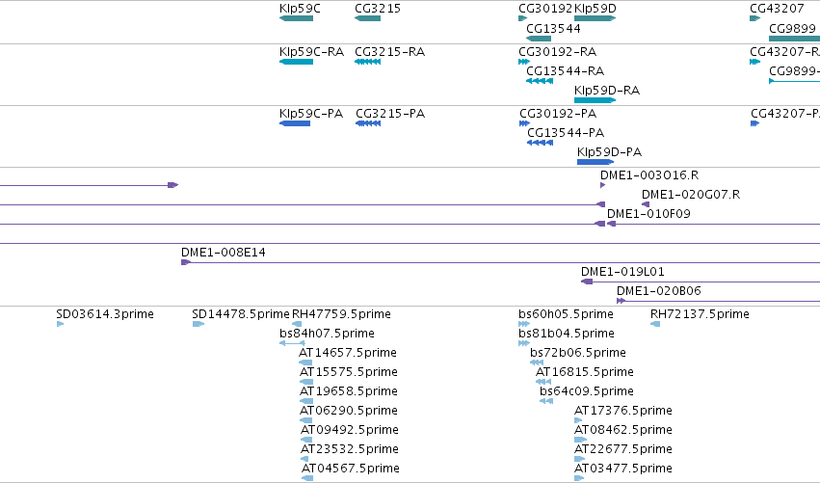The width and height of the screenshot is (820, 483).
Task: Open protein Klp59D-PA
Action: (x=595, y=162)
